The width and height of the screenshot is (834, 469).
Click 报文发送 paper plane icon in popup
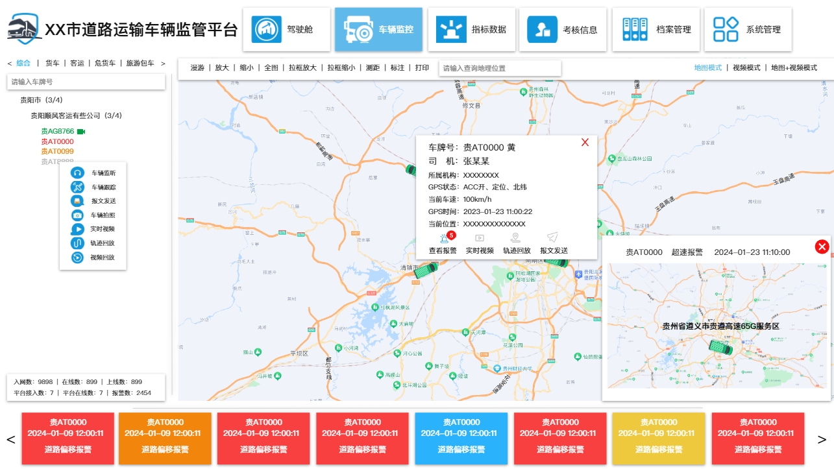pyautogui.click(x=552, y=237)
